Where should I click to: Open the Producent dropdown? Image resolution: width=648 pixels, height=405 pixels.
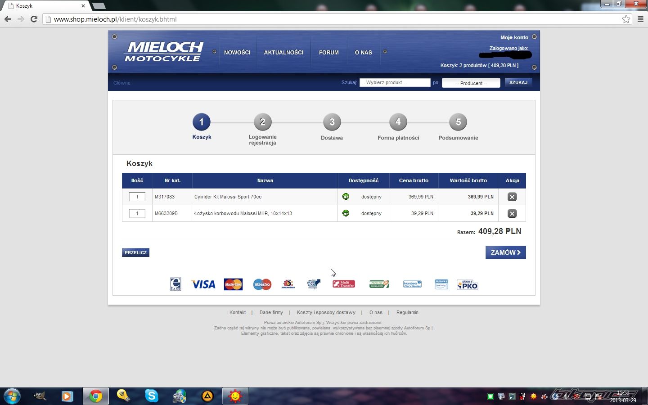471,83
